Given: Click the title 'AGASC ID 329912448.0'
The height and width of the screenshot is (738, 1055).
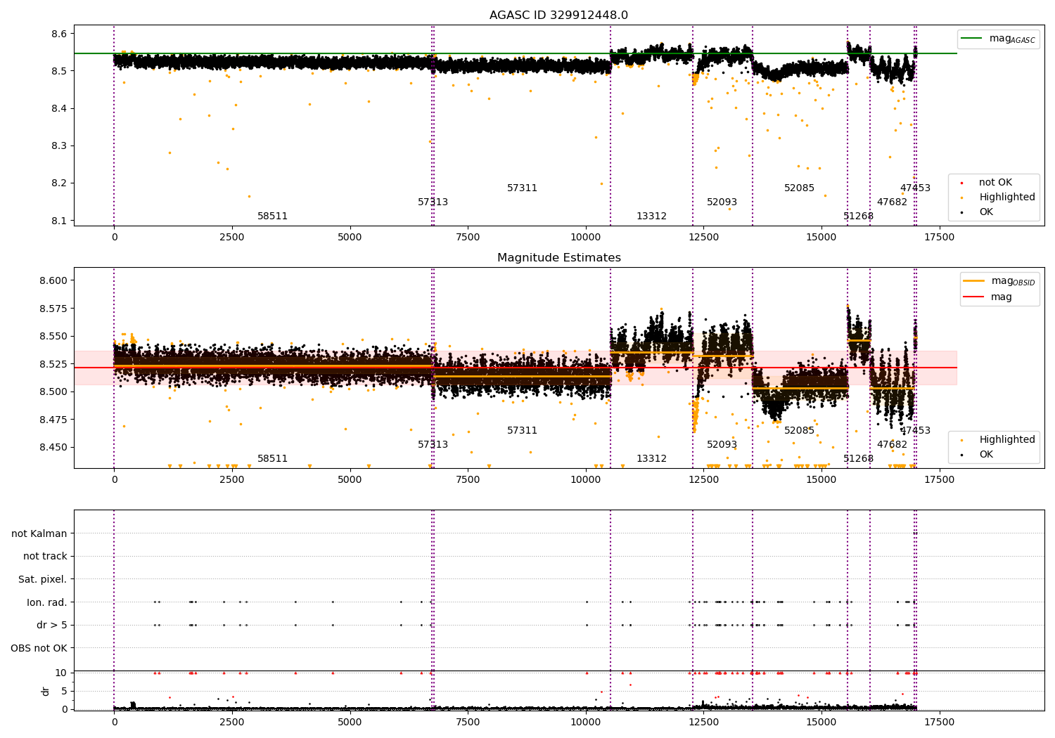Looking at the screenshot, I should [558, 15].
